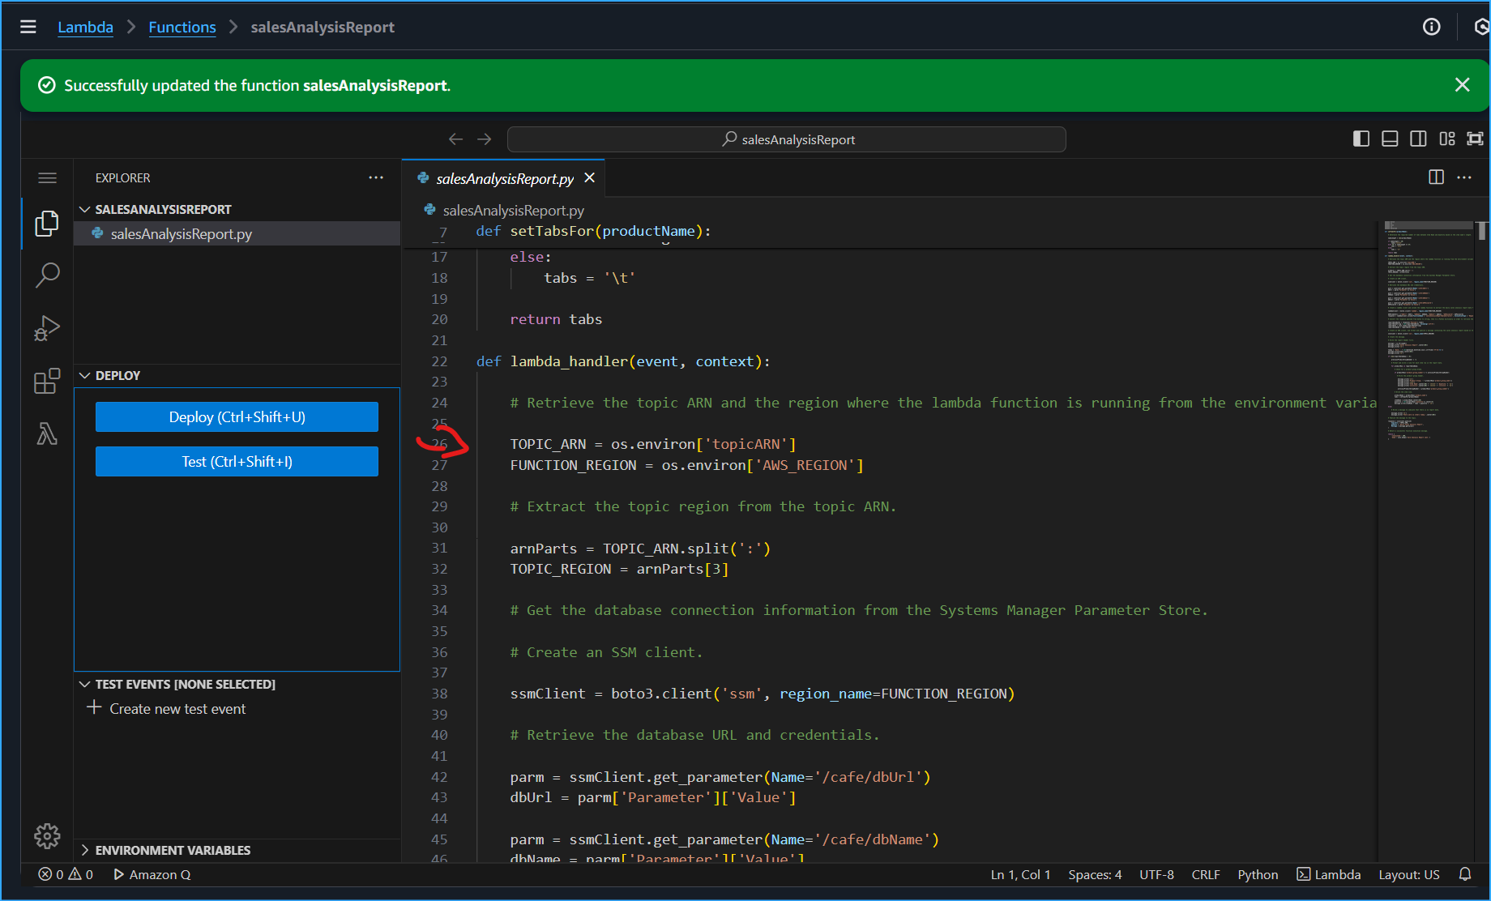Viewport: 1491px width, 901px height.
Task: Select the salesAnalysisReport.py editor tab
Action: [504, 178]
